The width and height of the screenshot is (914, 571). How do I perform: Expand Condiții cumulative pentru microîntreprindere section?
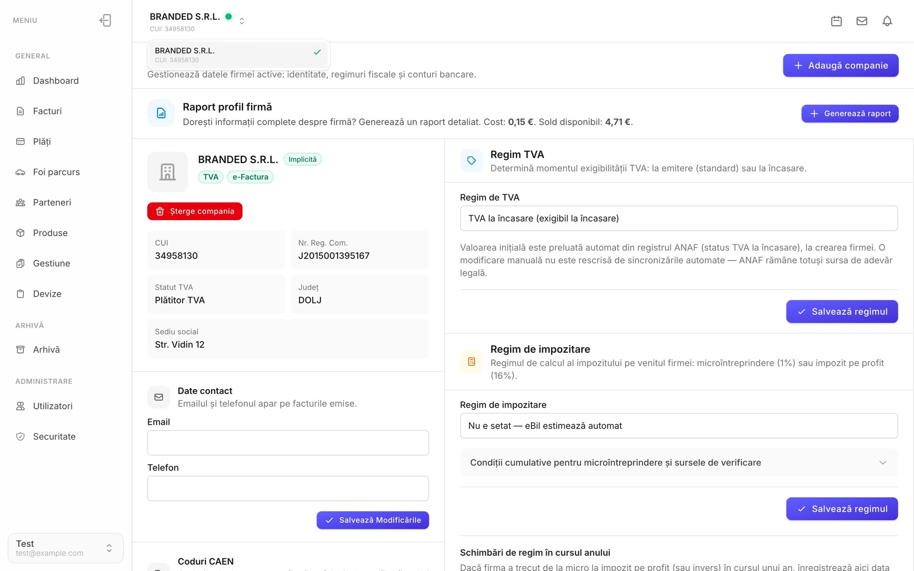(679, 463)
